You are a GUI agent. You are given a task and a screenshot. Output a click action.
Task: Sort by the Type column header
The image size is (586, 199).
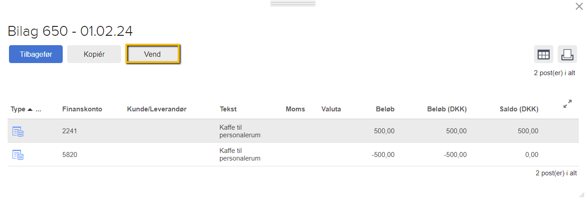click(18, 109)
